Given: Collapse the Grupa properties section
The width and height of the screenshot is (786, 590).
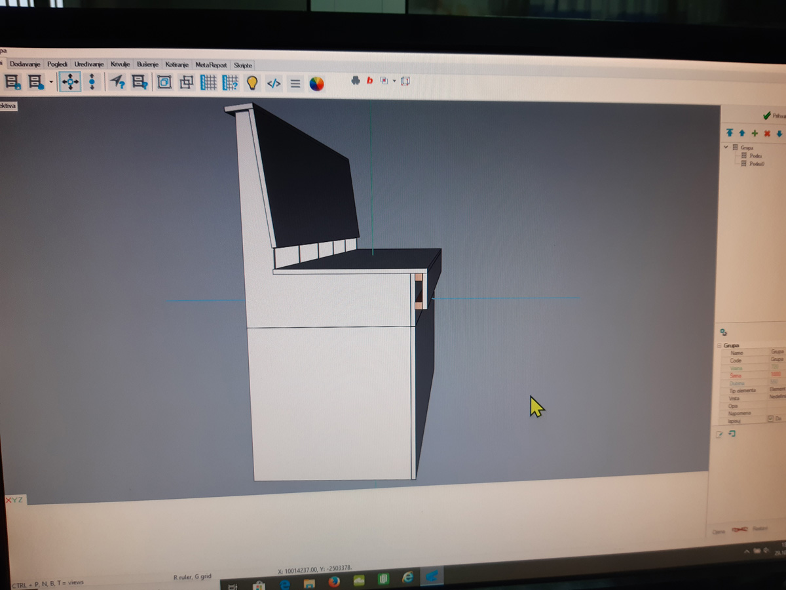Looking at the screenshot, I should click(720, 345).
